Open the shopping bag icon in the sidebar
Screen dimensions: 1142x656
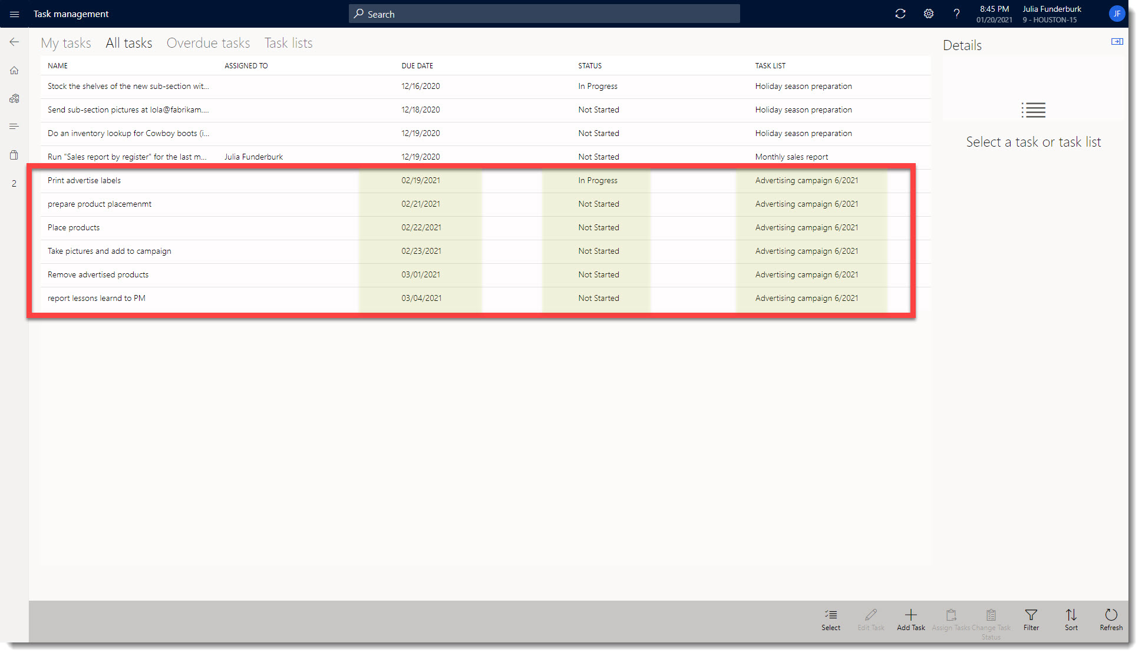14,154
